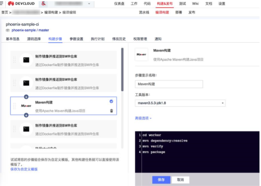The height and width of the screenshot is (186, 261).
Task: Open the 执行计划 tab
Action: coord(97,39)
